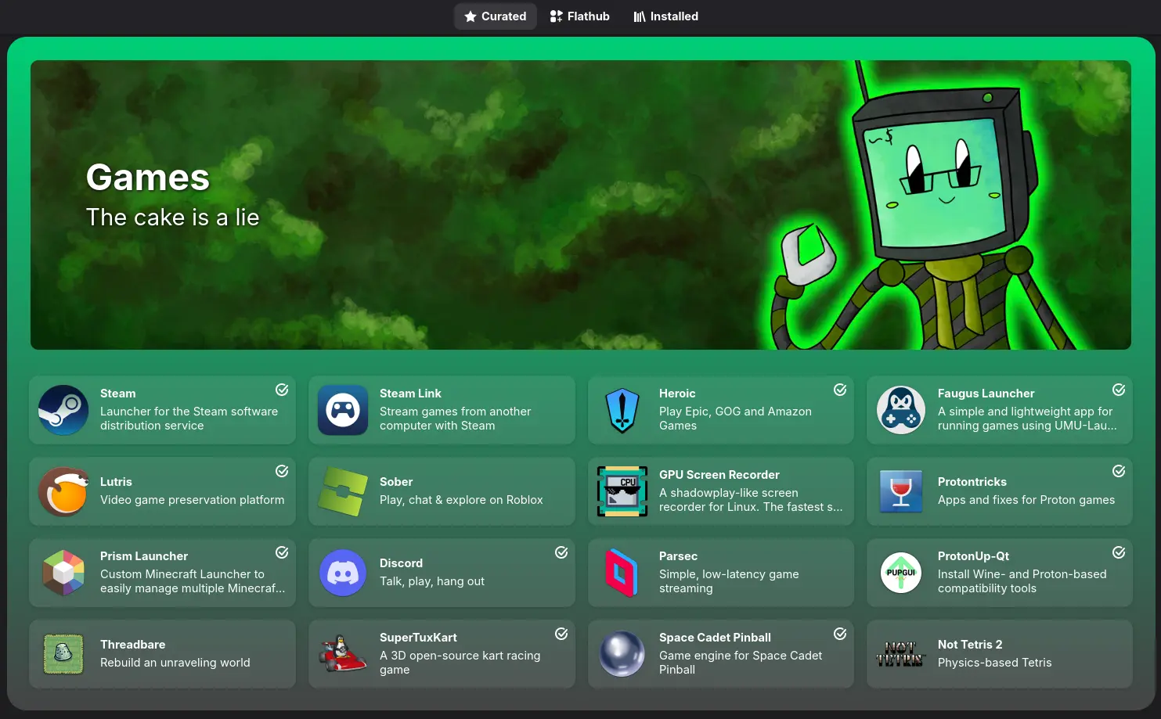Click the ProtonUp-Qt PUPGUI icon
The image size is (1161, 719).
pyautogui.click(x=901, y=573)
